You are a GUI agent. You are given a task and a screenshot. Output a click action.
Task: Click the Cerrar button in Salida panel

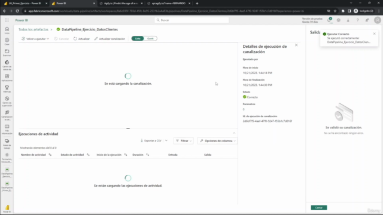[x=319, y=208]
